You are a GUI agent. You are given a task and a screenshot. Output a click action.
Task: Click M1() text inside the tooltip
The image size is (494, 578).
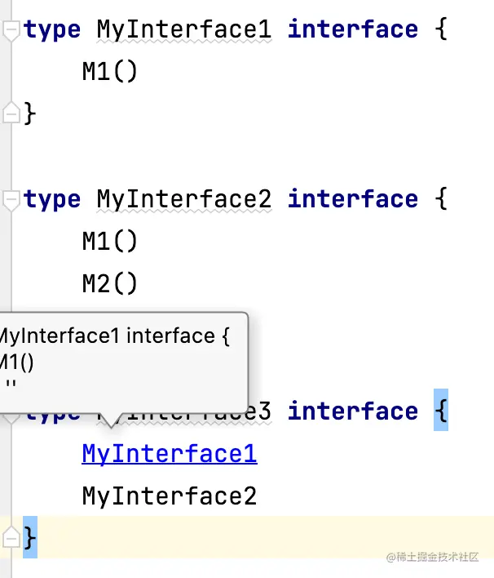pos(16,362)
